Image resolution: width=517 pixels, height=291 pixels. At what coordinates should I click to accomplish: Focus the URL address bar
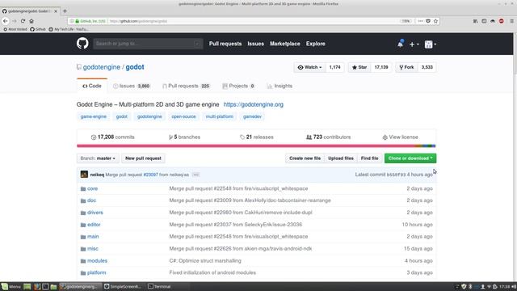[x=254, y=21]
